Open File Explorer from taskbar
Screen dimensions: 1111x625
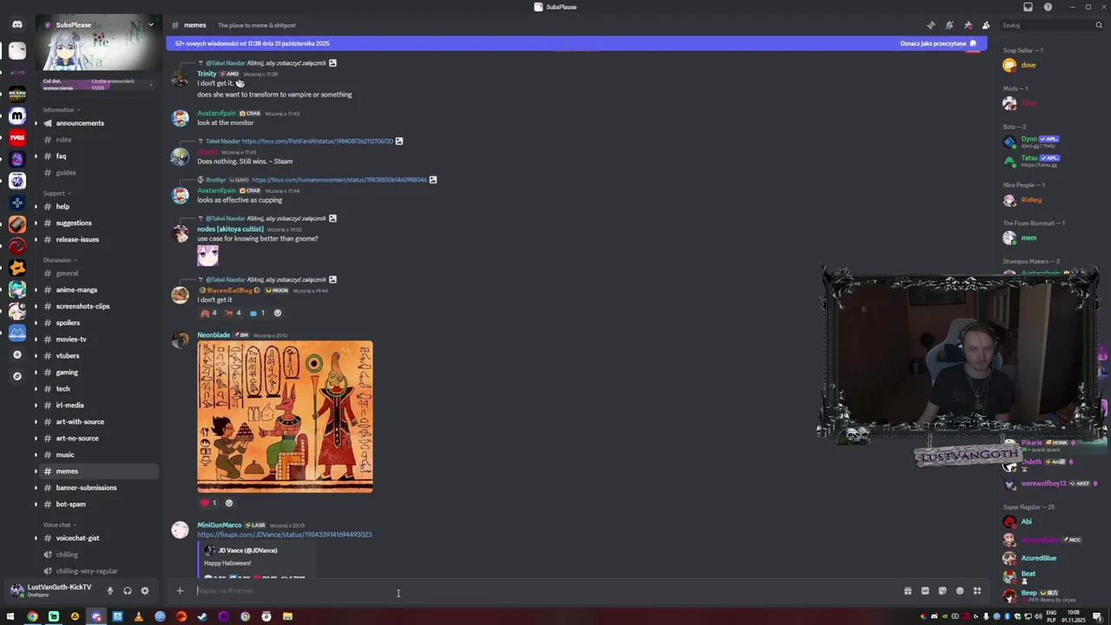point(287,616)
